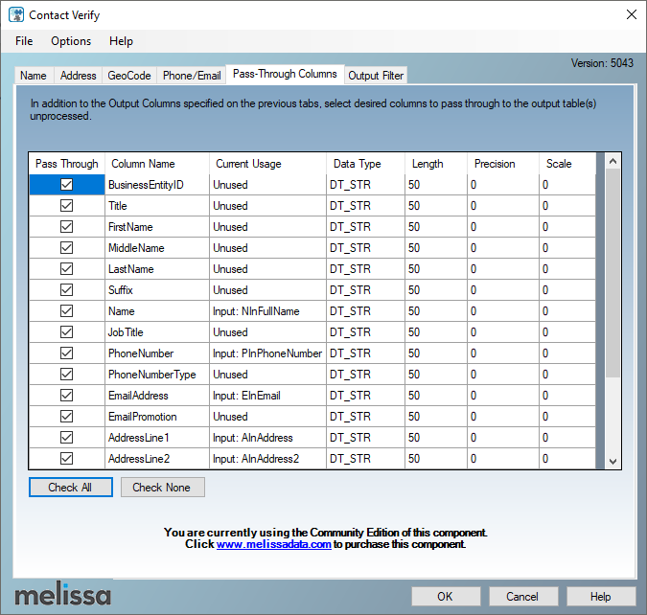The width and height of the screenshot is (647, 615).
Task: Toggle the EmailAddress pass-through checkbox
Action: pyautogui.click(x=66, y=395)
